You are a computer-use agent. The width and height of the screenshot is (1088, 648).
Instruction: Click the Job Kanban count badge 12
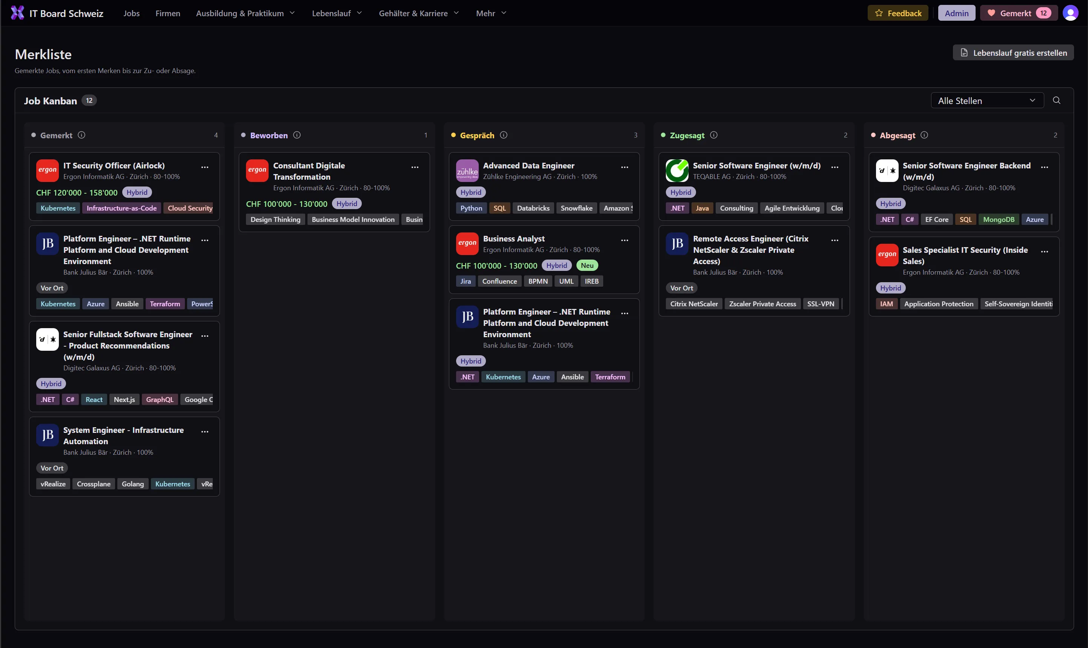89,101
